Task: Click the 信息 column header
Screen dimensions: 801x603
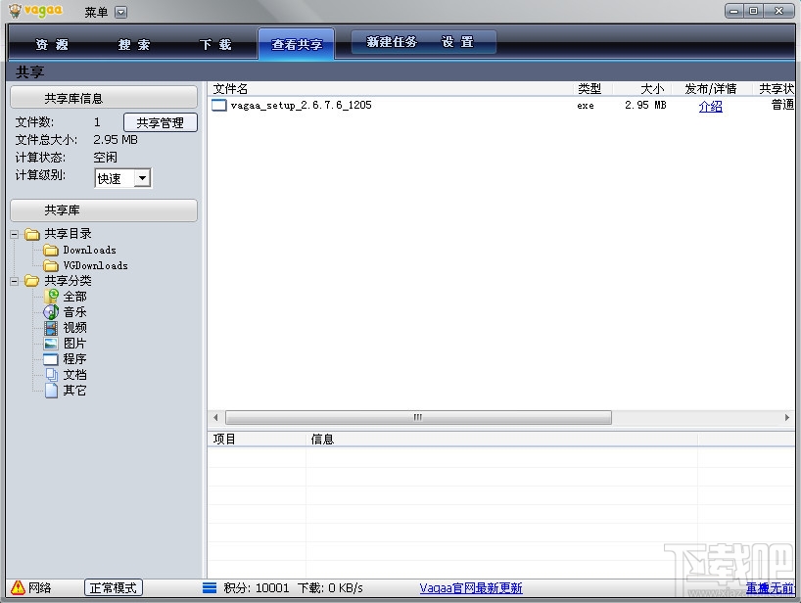Action: pyautogui.click(x=502, y=440)
